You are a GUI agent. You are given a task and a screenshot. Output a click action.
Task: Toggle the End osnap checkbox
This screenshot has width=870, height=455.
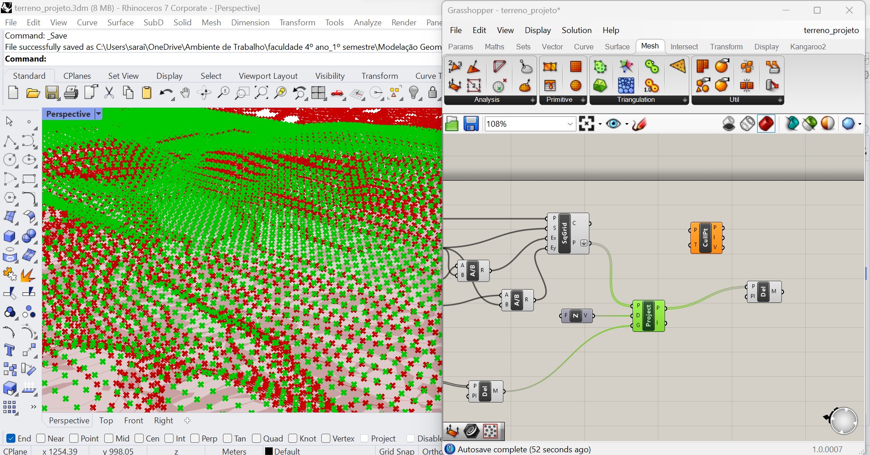tap(11, 438)
